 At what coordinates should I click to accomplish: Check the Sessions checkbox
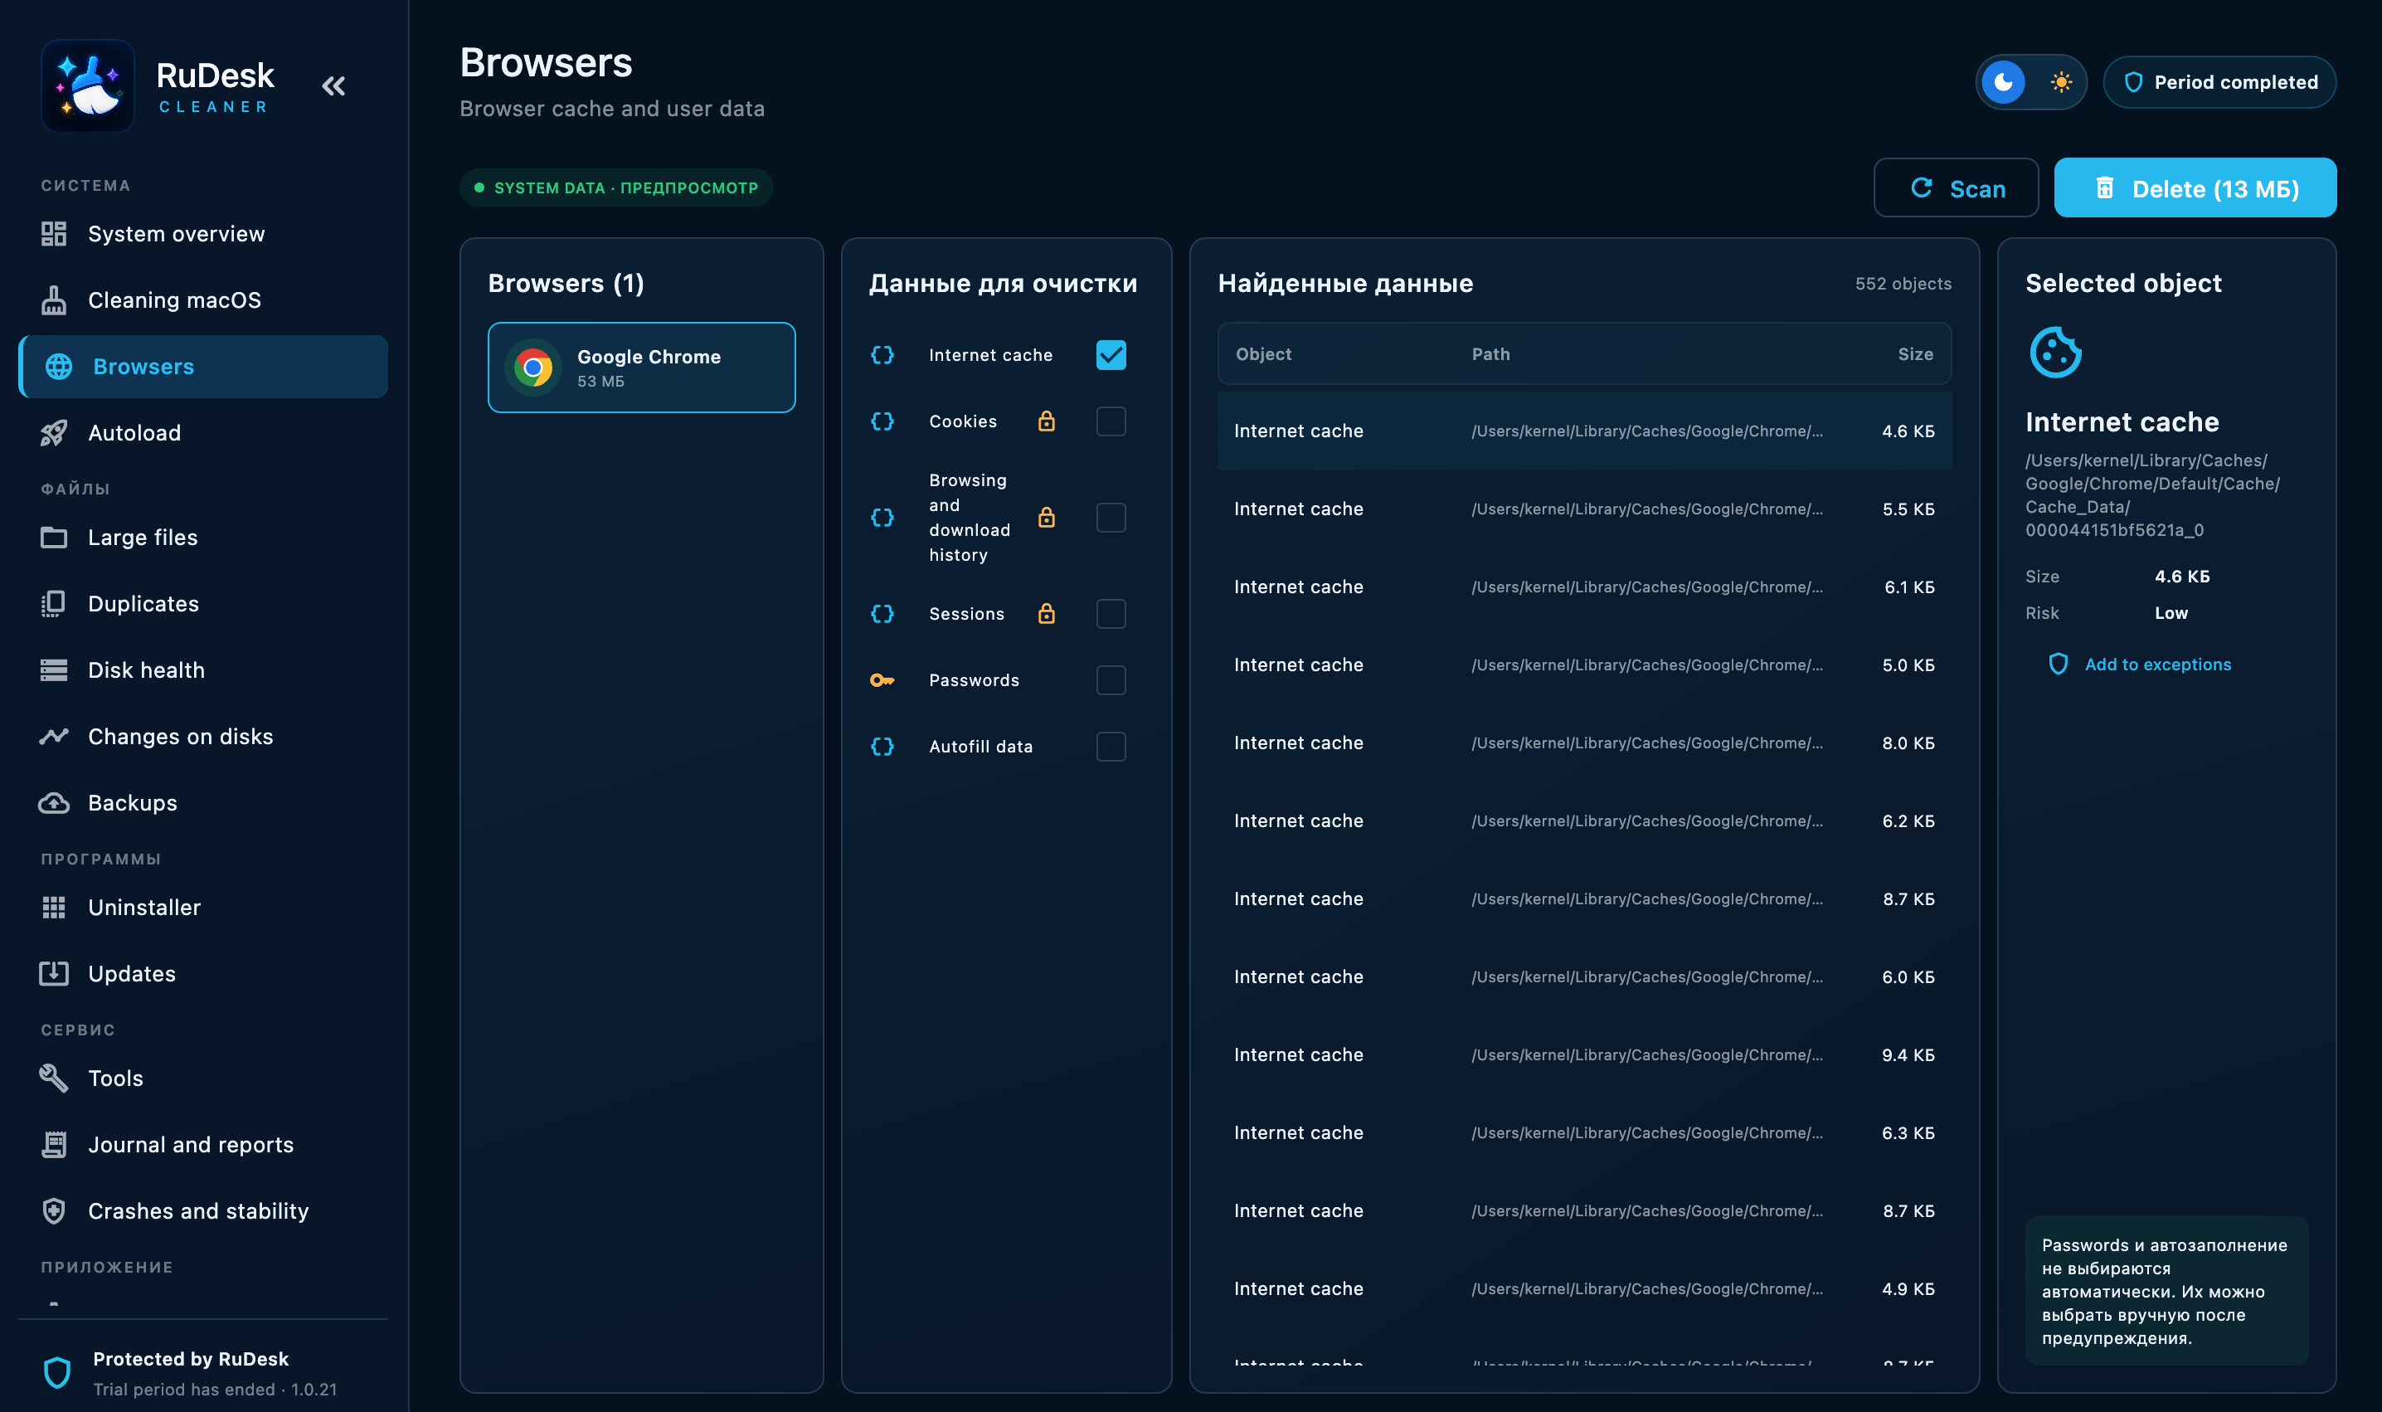tap(1111, 614)
